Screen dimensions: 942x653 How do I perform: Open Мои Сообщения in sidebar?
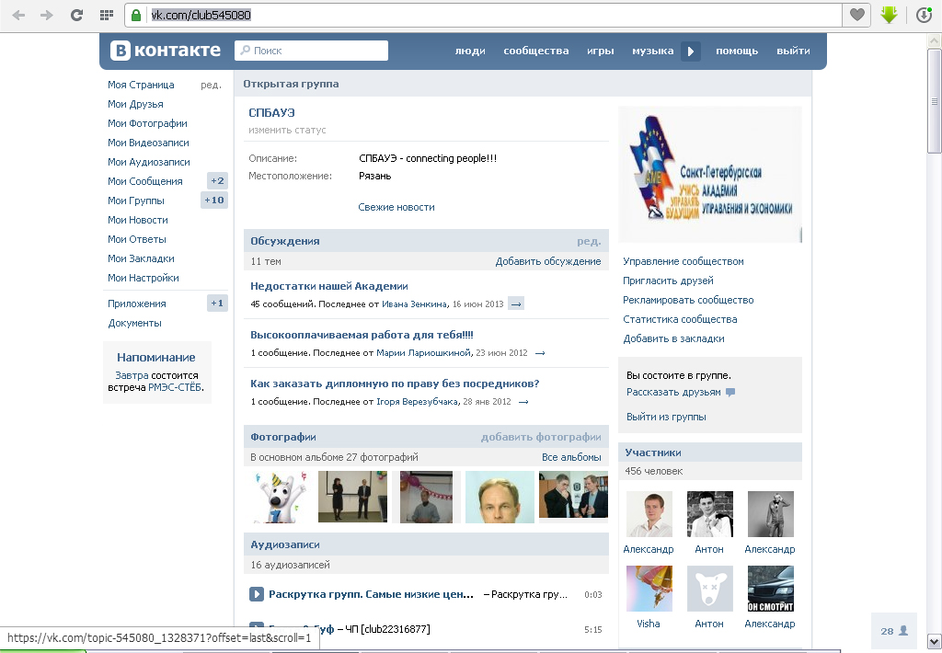(144, 181)
